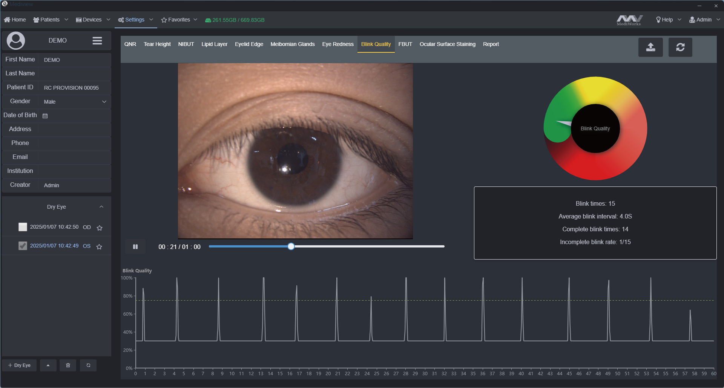Click the Creator field Admin
The width and height of the screenshot is (724, 388).
tap(75, 185)
